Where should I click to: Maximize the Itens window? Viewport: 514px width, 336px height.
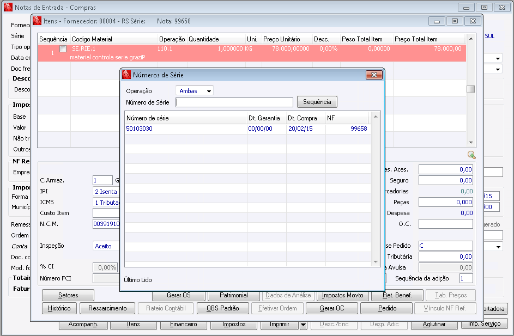(455, 21)
